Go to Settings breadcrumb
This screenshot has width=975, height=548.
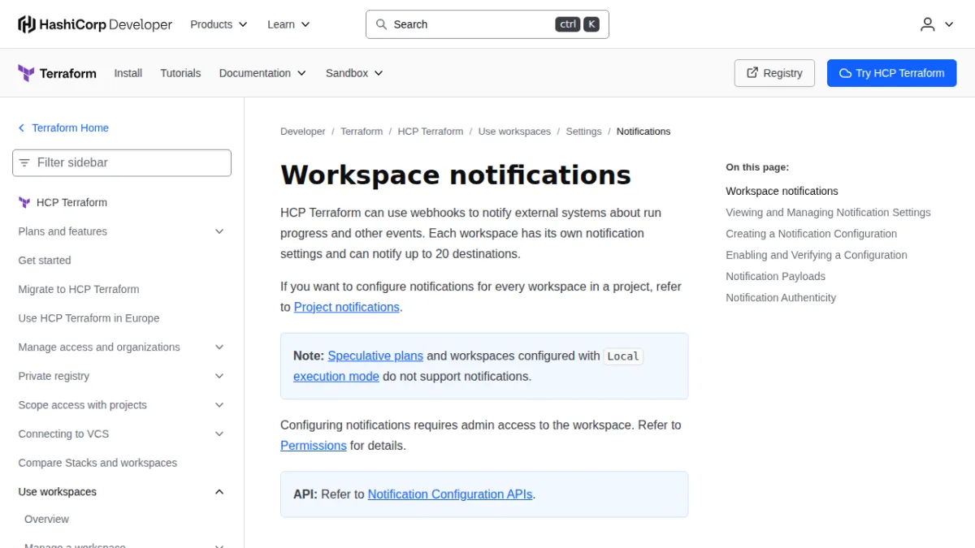pyautogui.click(x=584, y=132)
